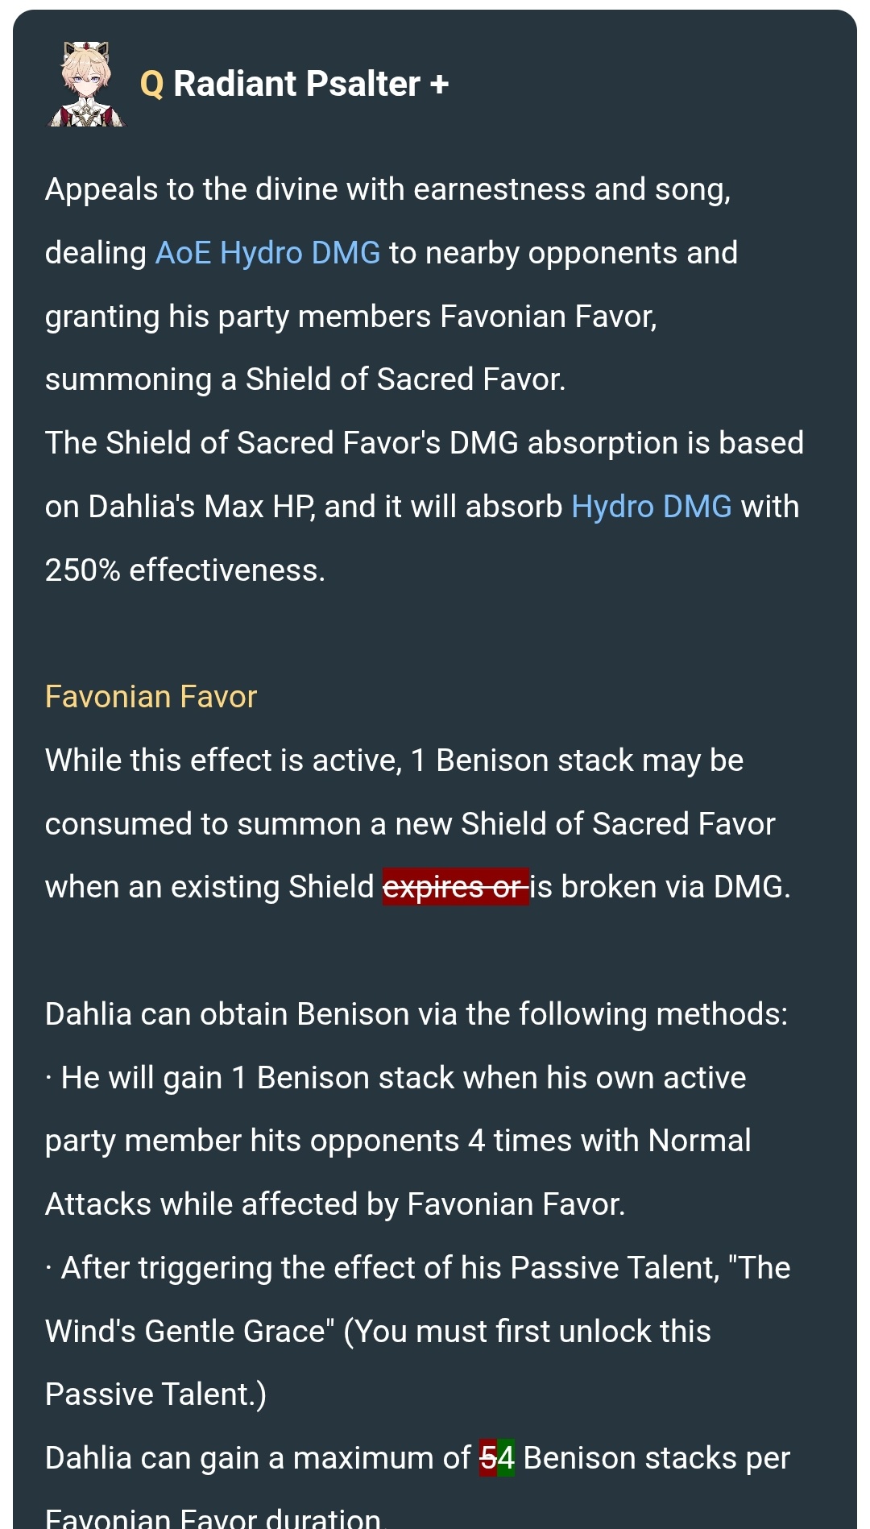Image resolution: width=870 pixels, height=1529 pixels.
Task: Open the blue AoE Hydro DMG link
Action: coord(267,253)
